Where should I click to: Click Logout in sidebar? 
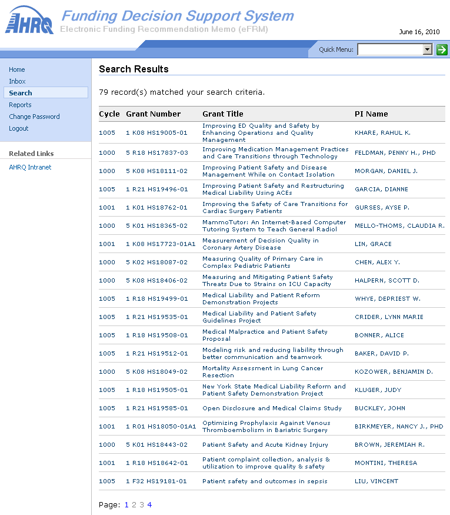click(19, 128)
